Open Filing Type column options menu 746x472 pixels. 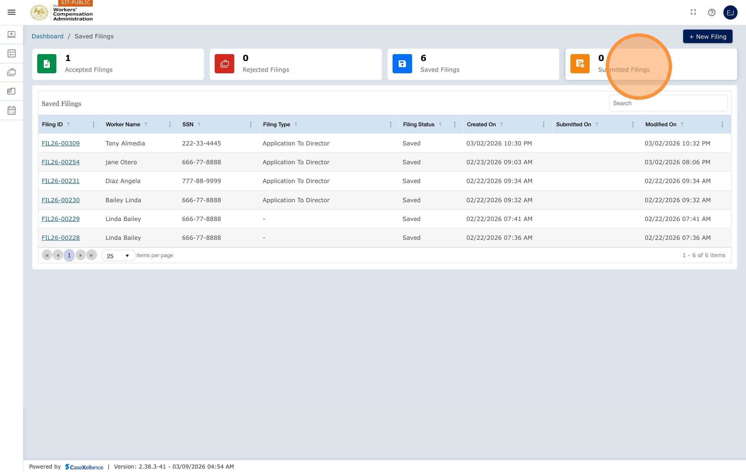(x=391, y=124)
